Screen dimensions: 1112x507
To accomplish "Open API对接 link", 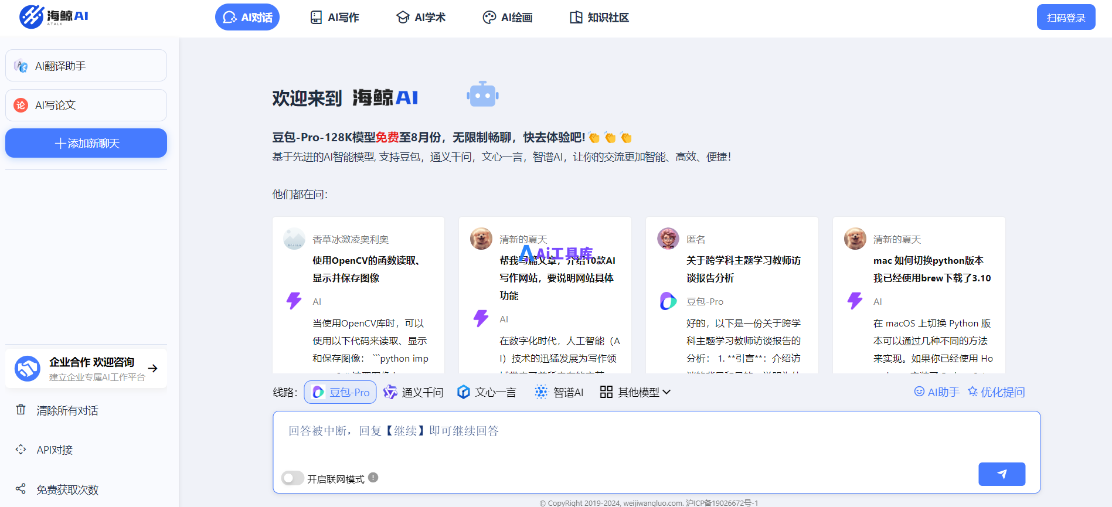I will point(55,450).
